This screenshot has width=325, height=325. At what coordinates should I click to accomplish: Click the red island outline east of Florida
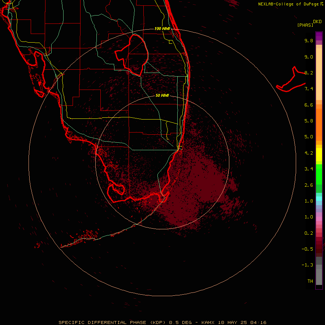[x=291, y=79]
